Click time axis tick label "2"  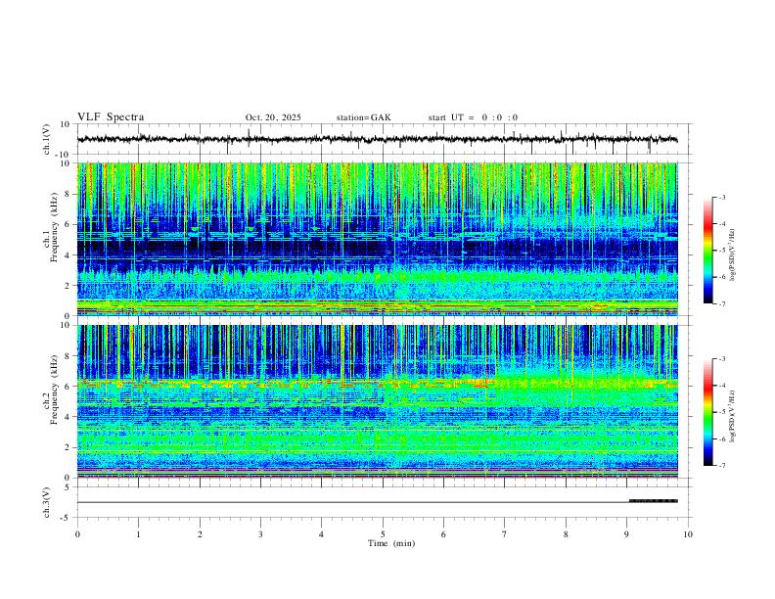click(x=200, y=534)
